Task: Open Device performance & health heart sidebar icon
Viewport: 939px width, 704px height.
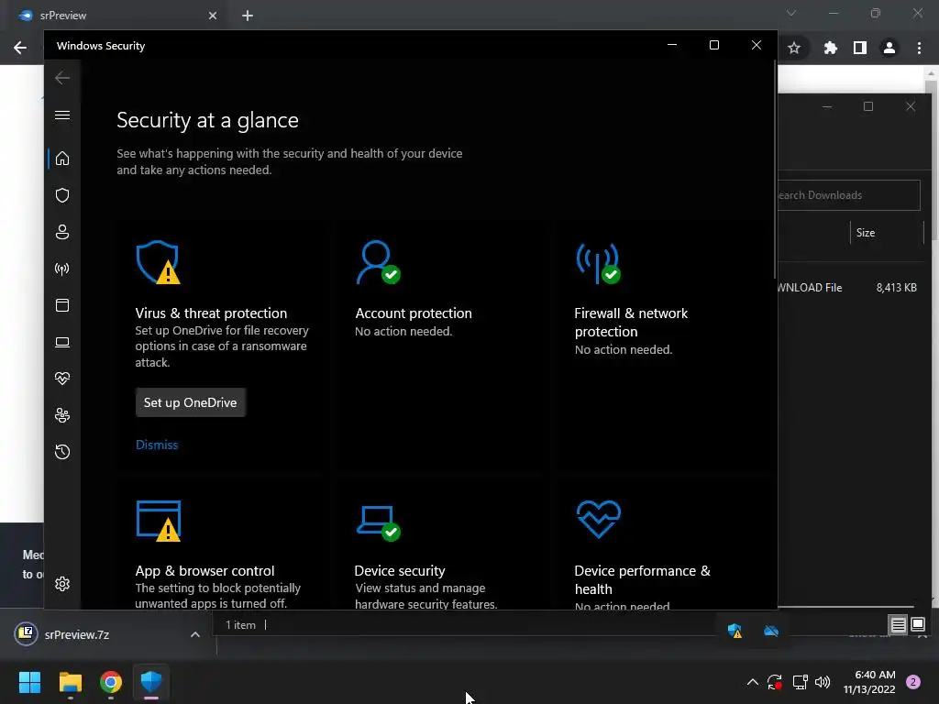Action: click(x=62, y=379)
